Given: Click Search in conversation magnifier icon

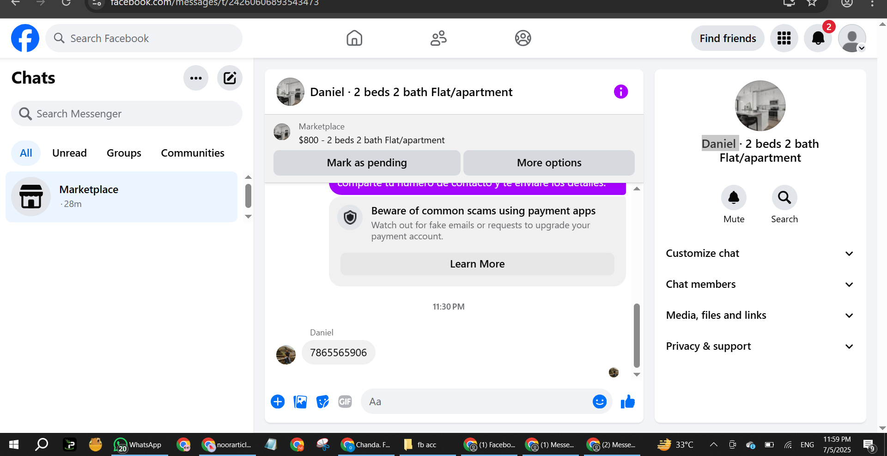Looking at the screenshot, I should [x=784, y=198].
